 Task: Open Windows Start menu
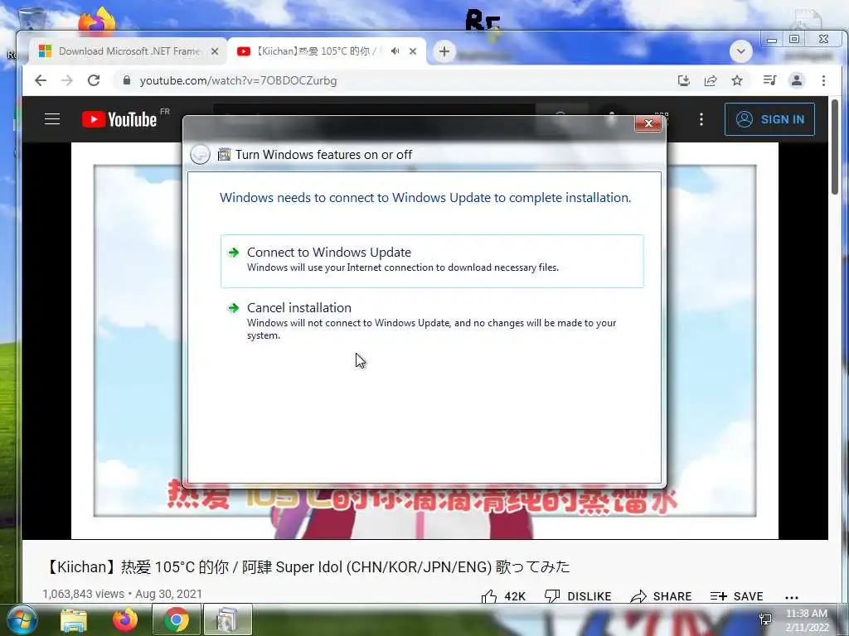pyautogui.click(x=22, y=620)
